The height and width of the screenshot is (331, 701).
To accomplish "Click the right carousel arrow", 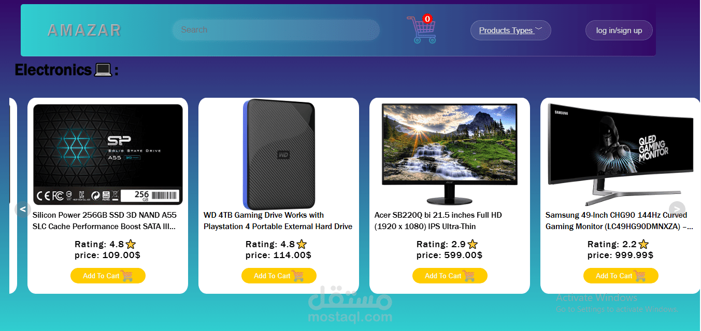I will [677, 209].
